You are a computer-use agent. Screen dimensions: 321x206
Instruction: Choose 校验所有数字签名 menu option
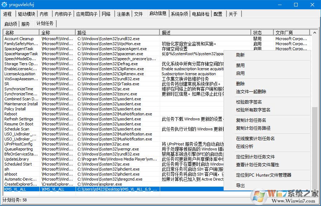pyautogui.click(x=253, y=110)
